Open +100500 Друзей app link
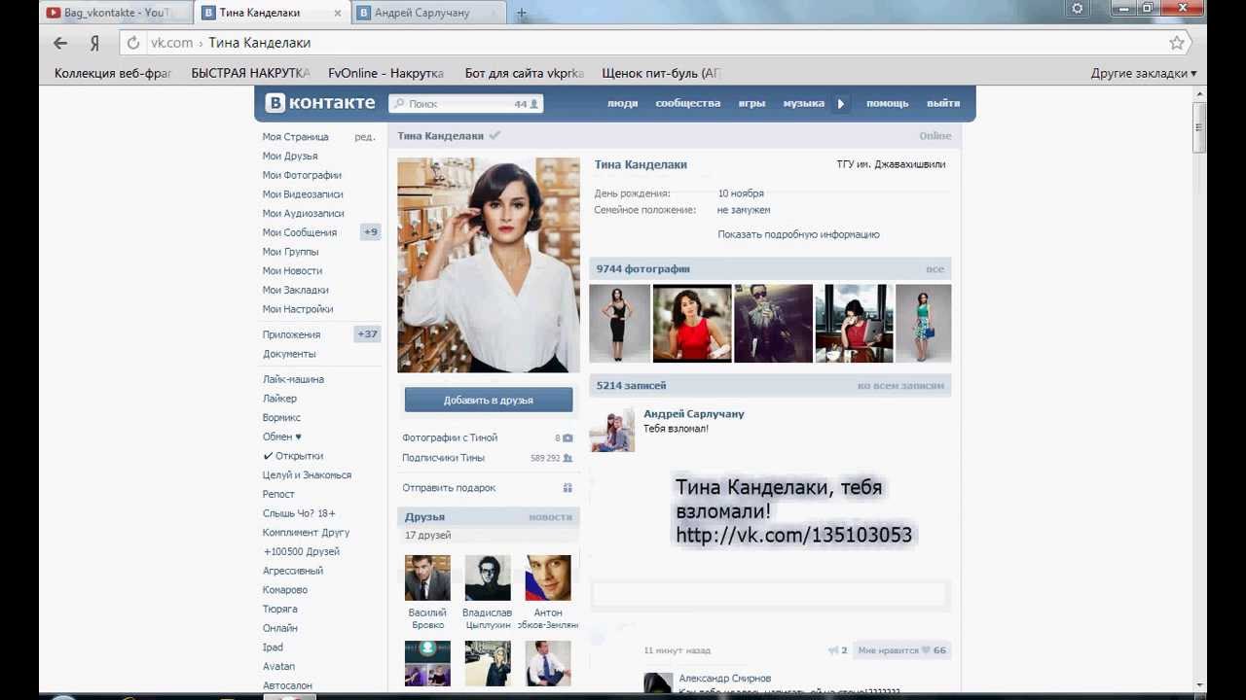The height and width of the screenshot is (700, 1246). click(301, 551)
